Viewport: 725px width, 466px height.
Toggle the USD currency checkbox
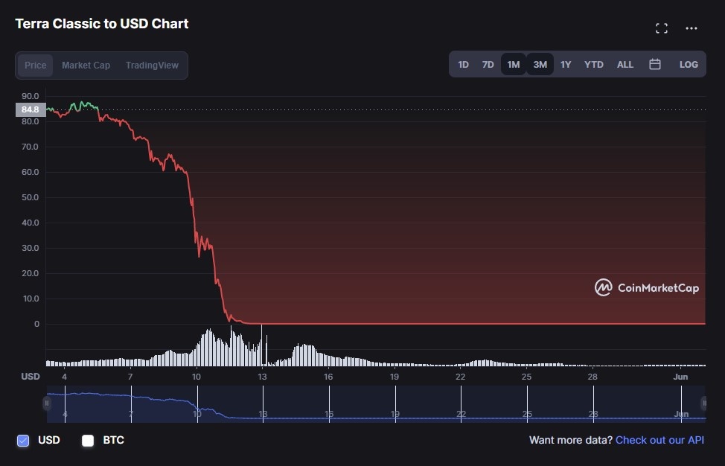(23, 441)
